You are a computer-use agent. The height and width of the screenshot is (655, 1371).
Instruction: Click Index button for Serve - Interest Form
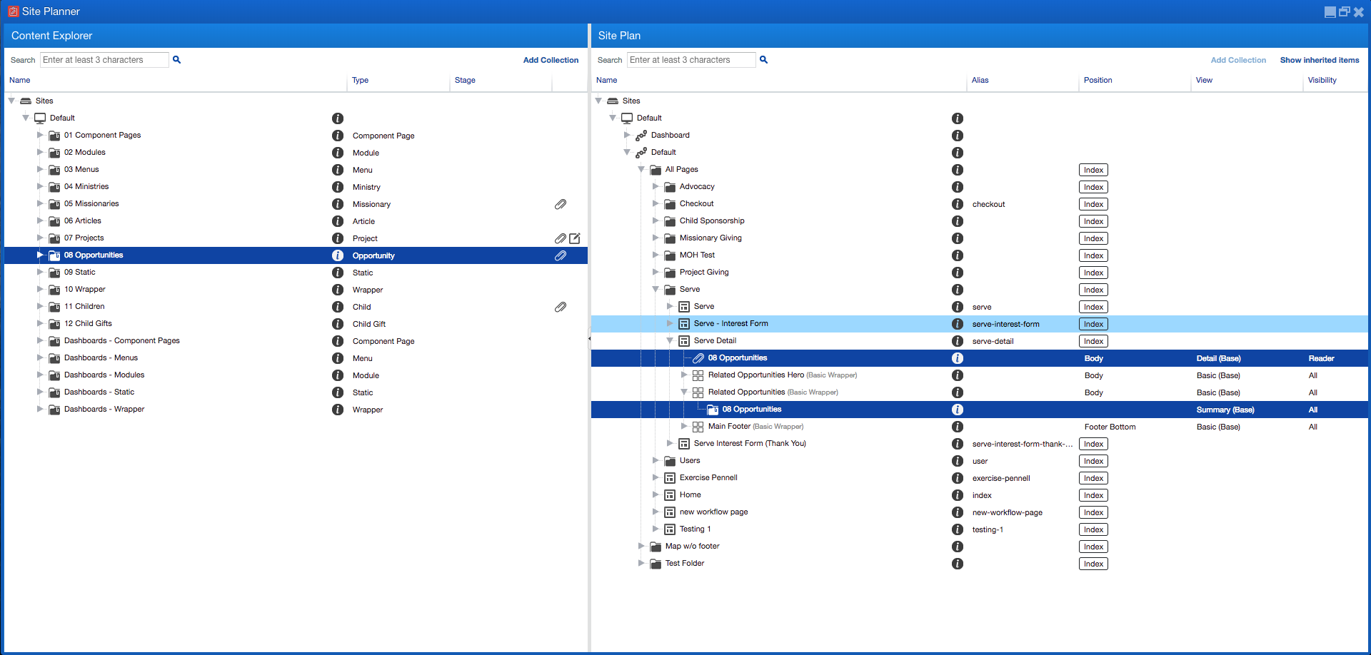click(x=1093, y=324)
